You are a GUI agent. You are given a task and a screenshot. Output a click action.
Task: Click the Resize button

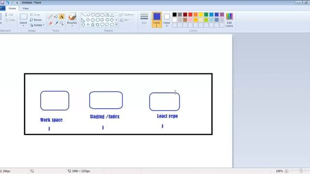[35, 20]
